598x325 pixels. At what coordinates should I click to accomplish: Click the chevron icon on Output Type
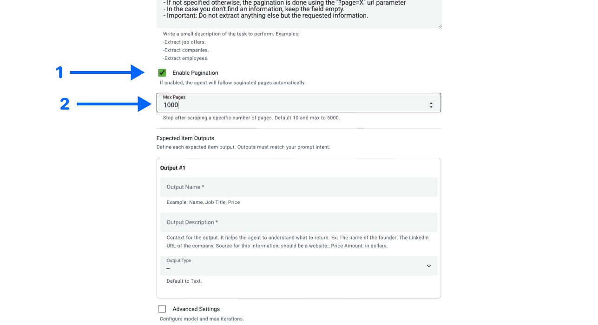[428, 266]
